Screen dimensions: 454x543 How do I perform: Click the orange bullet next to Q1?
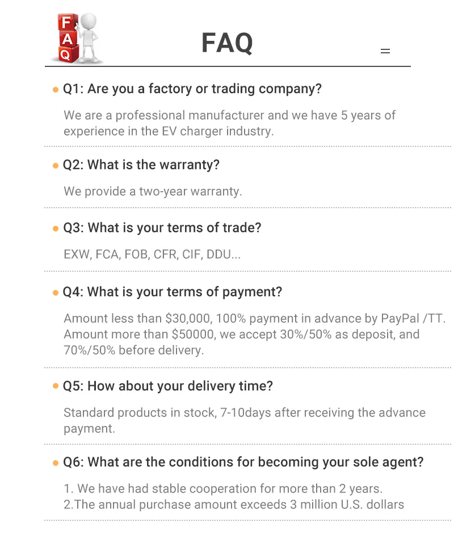(56, 90)
